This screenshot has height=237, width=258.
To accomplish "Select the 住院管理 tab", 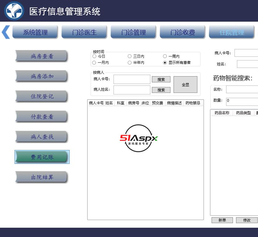I will [x=232, y=32].
